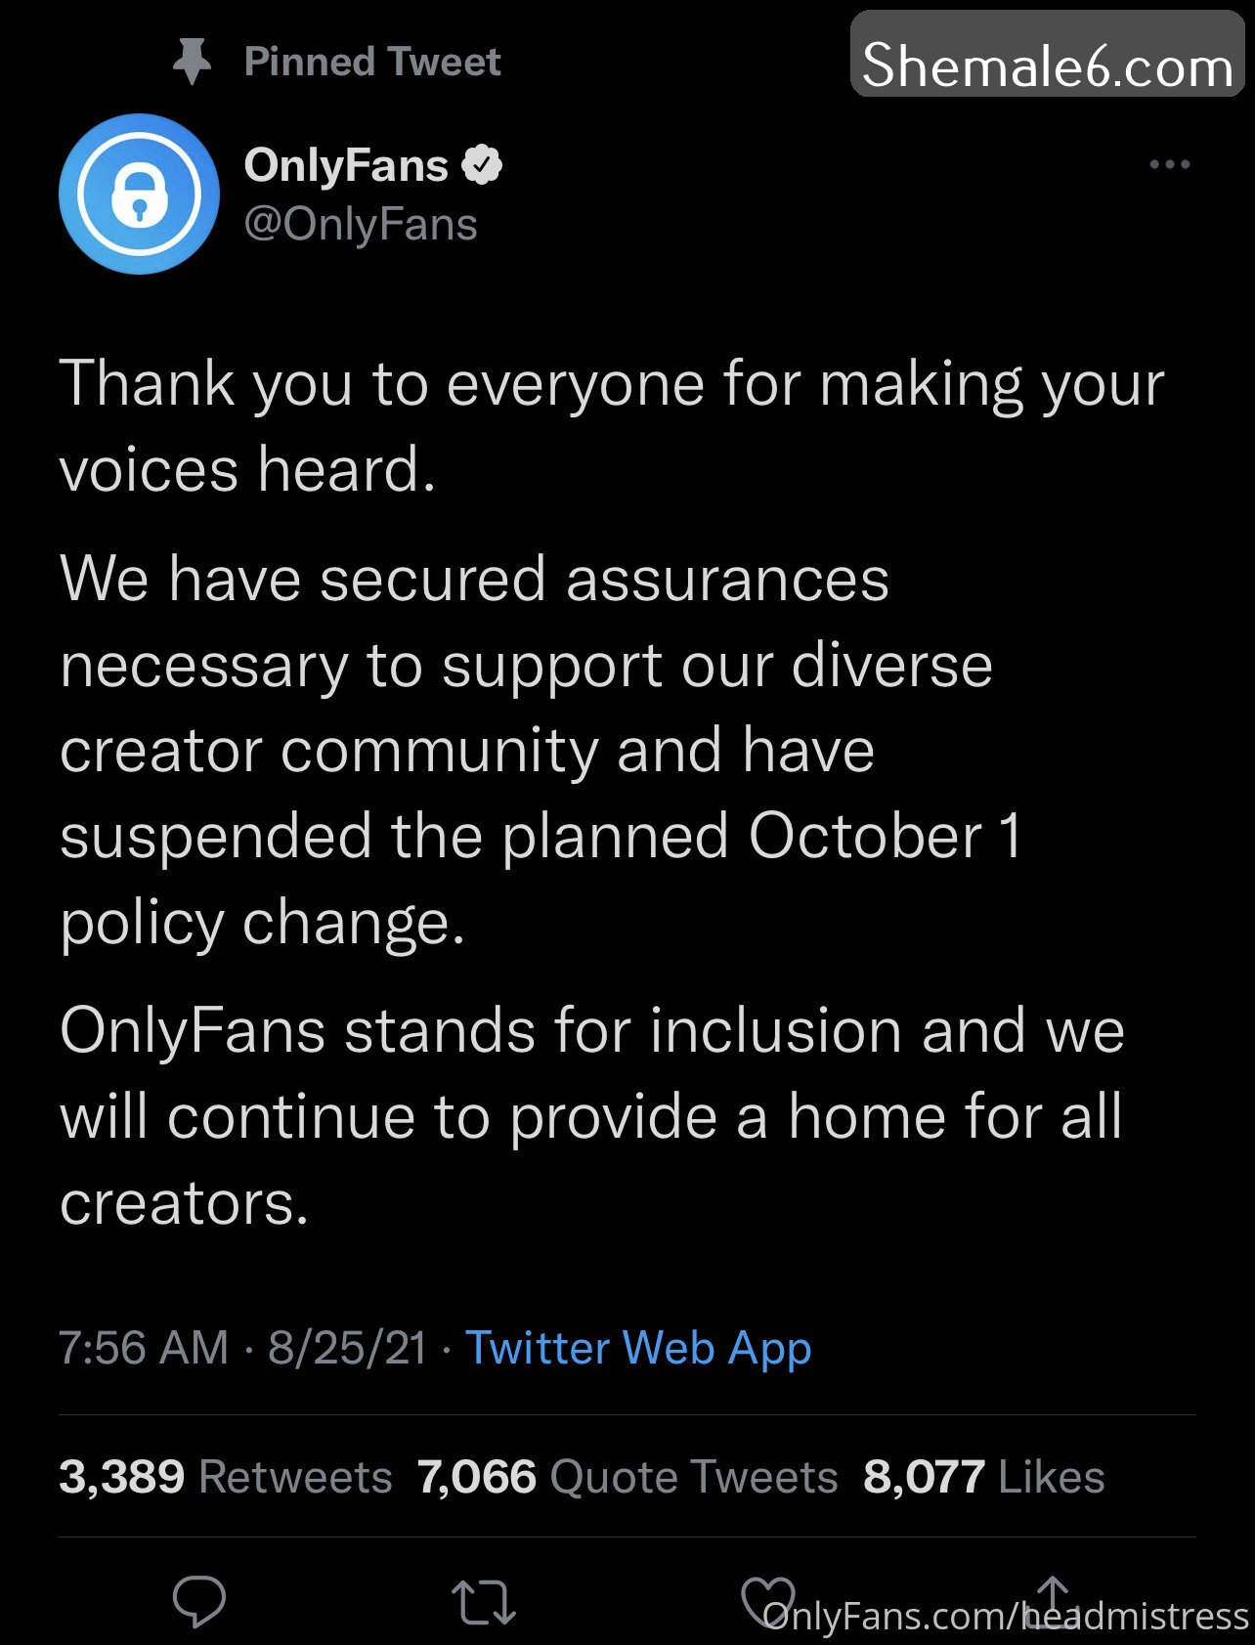View the 7,066 Quote Tweets list
Screen dimensions: 1255x1645
[x=627, y=1476]
